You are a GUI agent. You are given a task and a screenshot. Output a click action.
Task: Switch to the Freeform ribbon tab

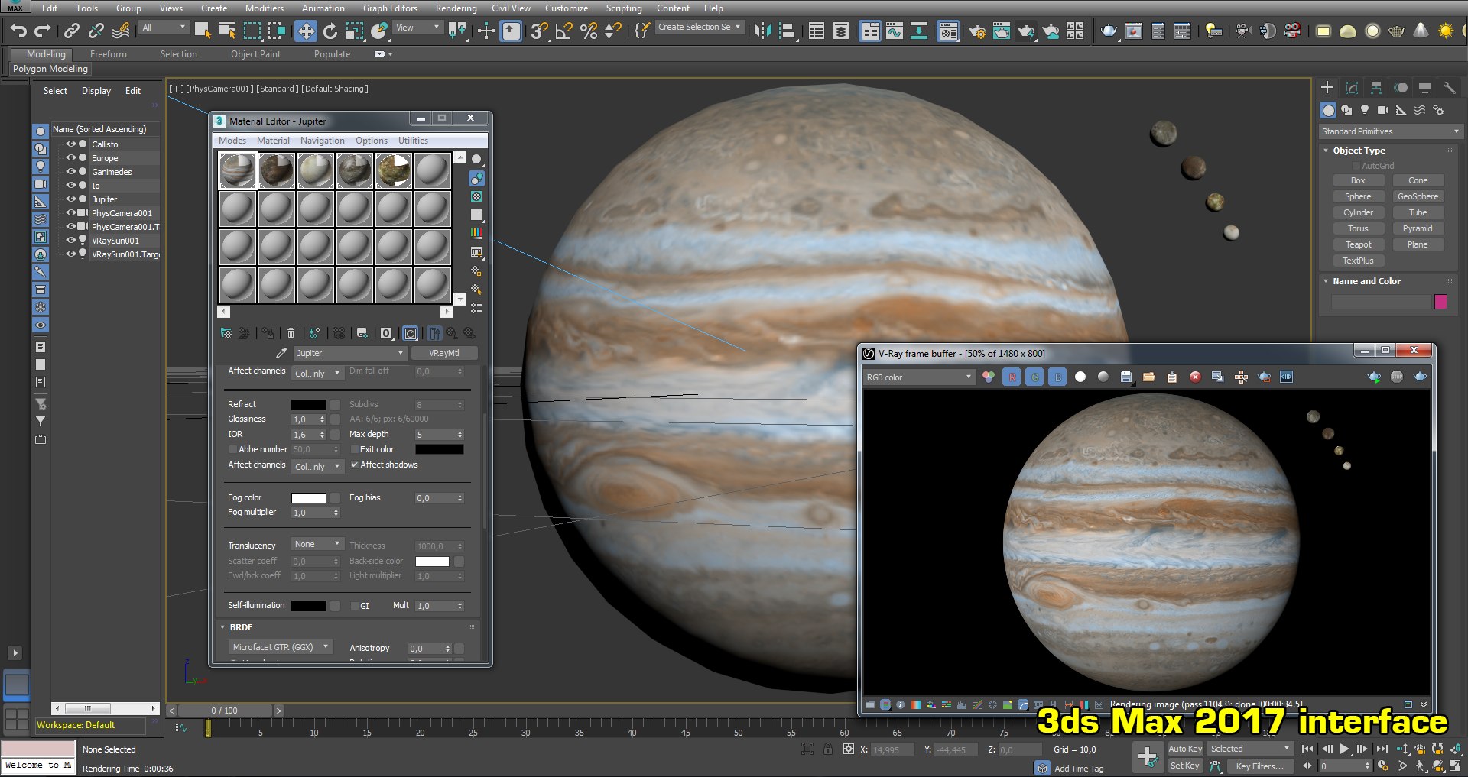pyautogui.click(x=109, y=54)
